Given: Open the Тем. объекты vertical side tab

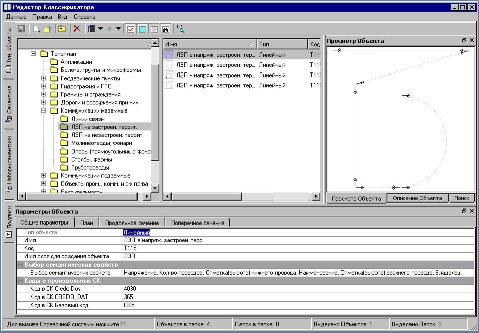Looking at the screenshot, I should [x=9, y=50].
